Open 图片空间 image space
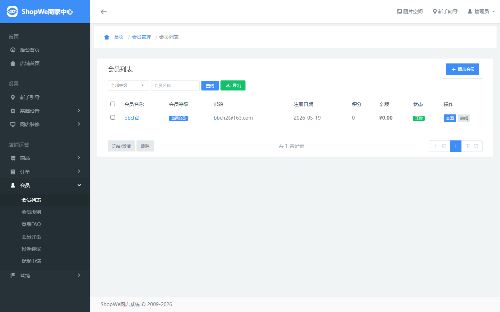 pyautogui.click(x=410, y=11)
